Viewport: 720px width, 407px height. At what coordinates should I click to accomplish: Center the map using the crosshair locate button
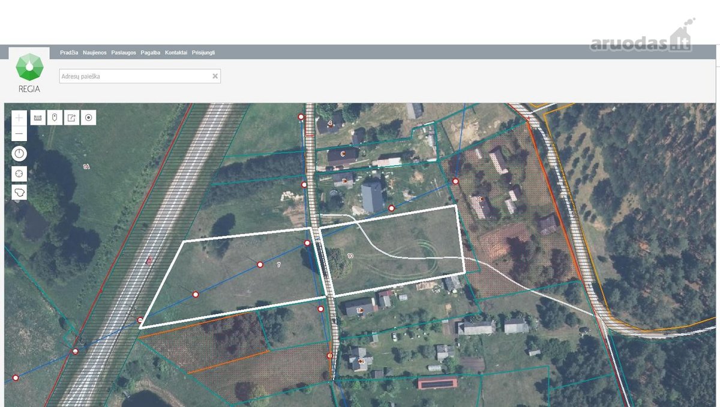click(x=19, y=173)
